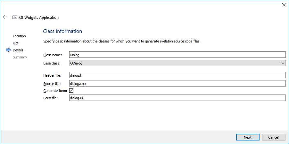289x144 pixels.
Task: Click the Qt Widgets Application title text
Action: pos(39,18)
